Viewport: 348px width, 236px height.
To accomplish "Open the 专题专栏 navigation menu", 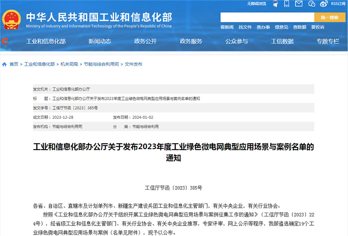I will (x=328, y=41).
